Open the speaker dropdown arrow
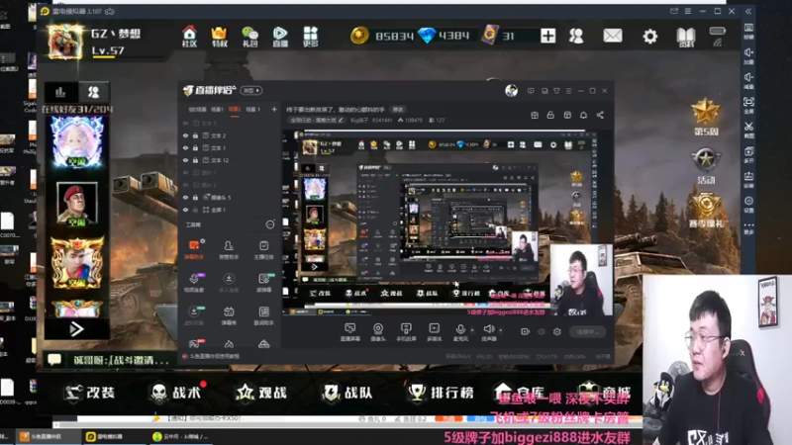 click(x=501, y=330)
